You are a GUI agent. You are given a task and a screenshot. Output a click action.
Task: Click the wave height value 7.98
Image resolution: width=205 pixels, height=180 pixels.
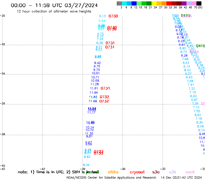tap(185, 59)
